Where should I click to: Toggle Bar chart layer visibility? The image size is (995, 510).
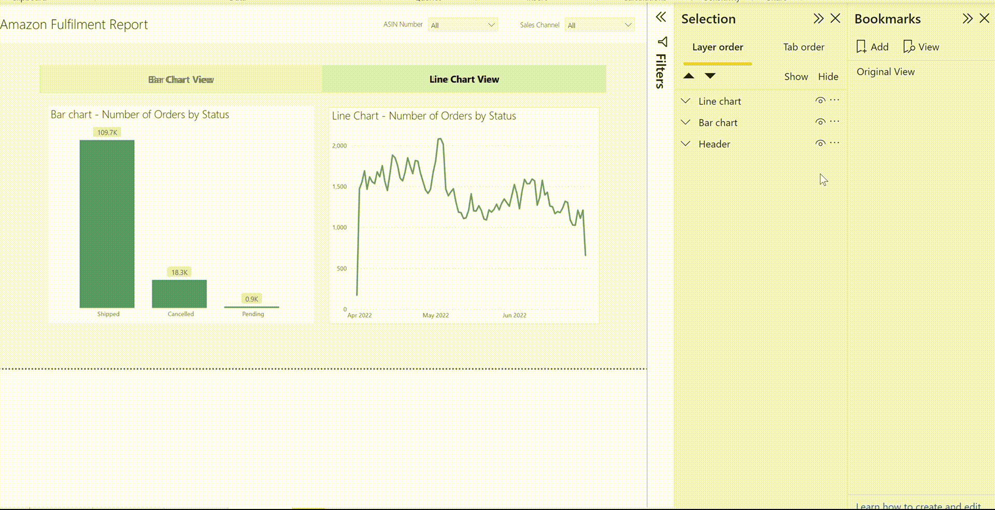click(x=820, y=122)
